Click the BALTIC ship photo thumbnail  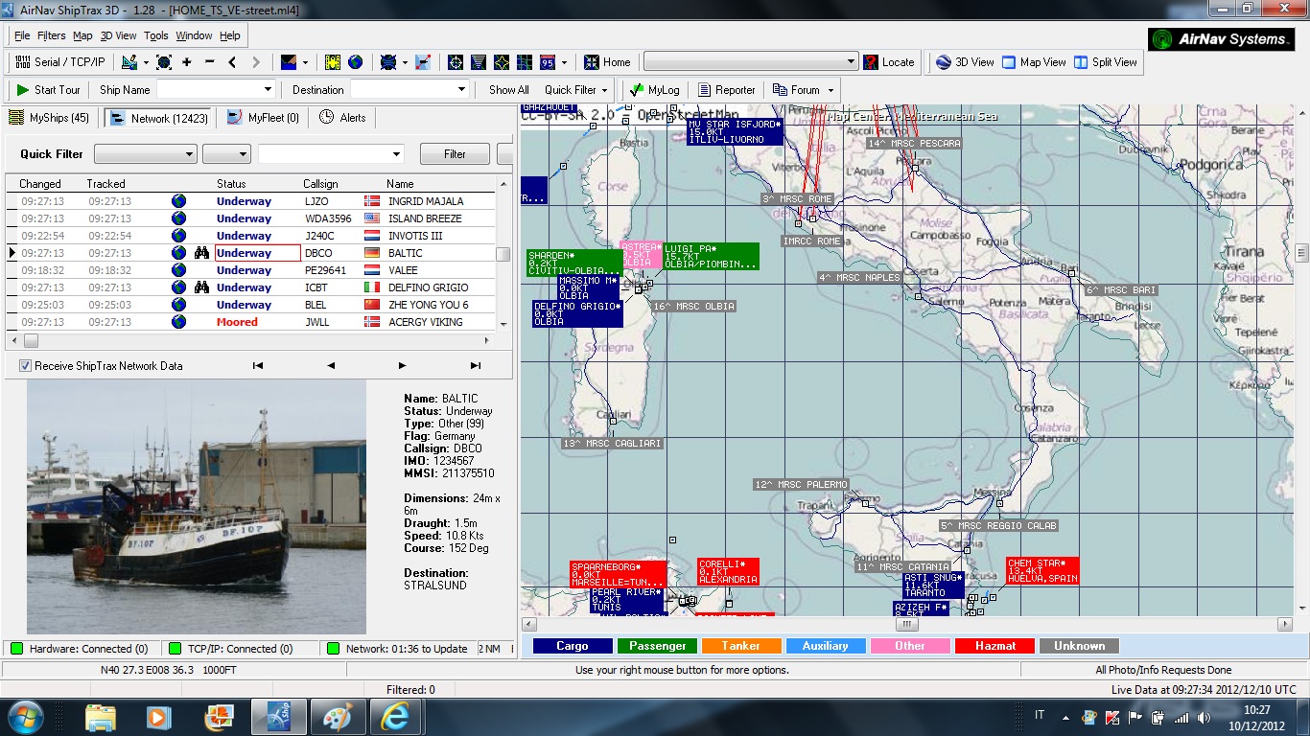click(x=197, y=507)
